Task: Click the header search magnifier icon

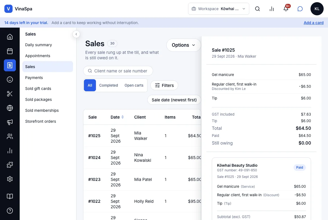Action: point(257,9)
